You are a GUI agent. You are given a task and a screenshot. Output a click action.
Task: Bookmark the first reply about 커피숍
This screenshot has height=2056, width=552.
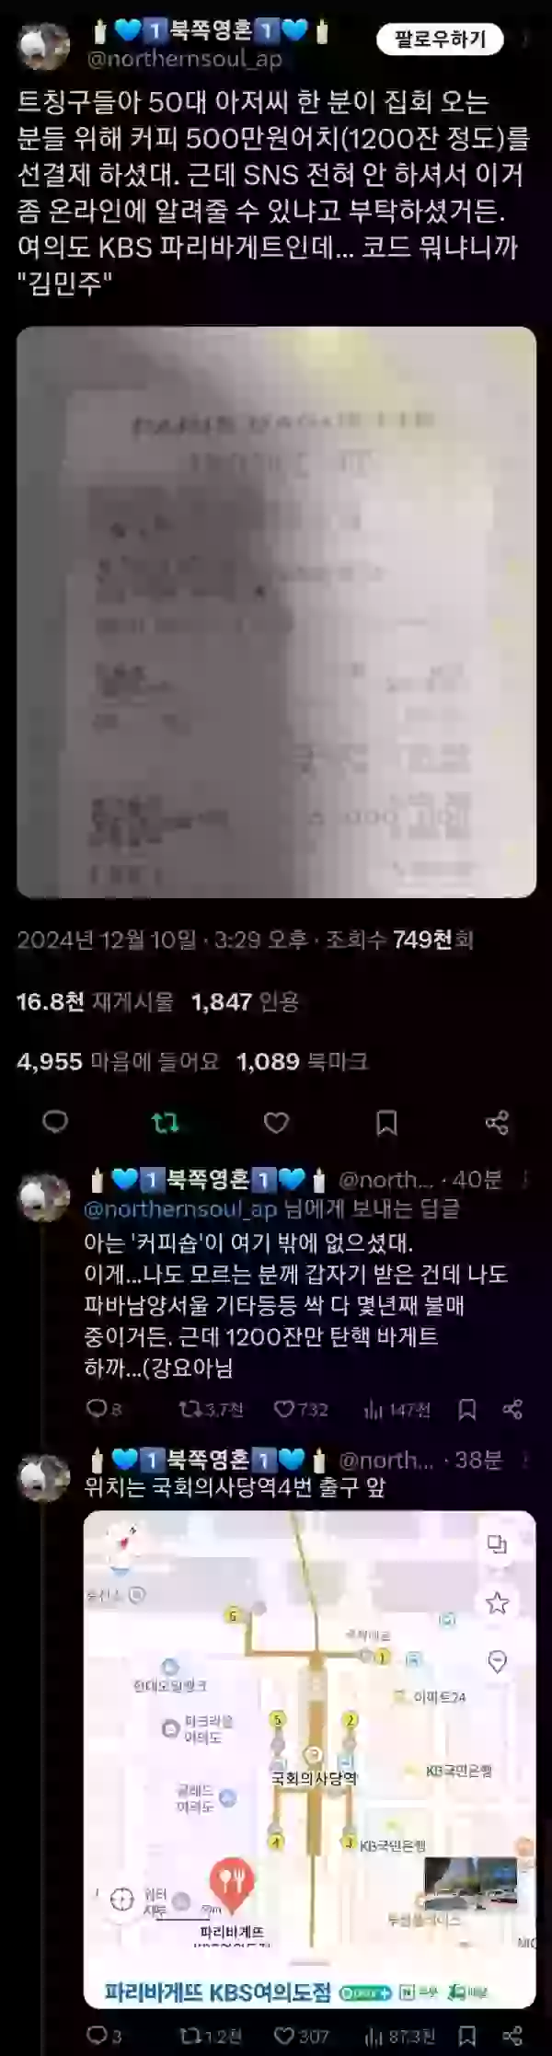point(467,1409)
